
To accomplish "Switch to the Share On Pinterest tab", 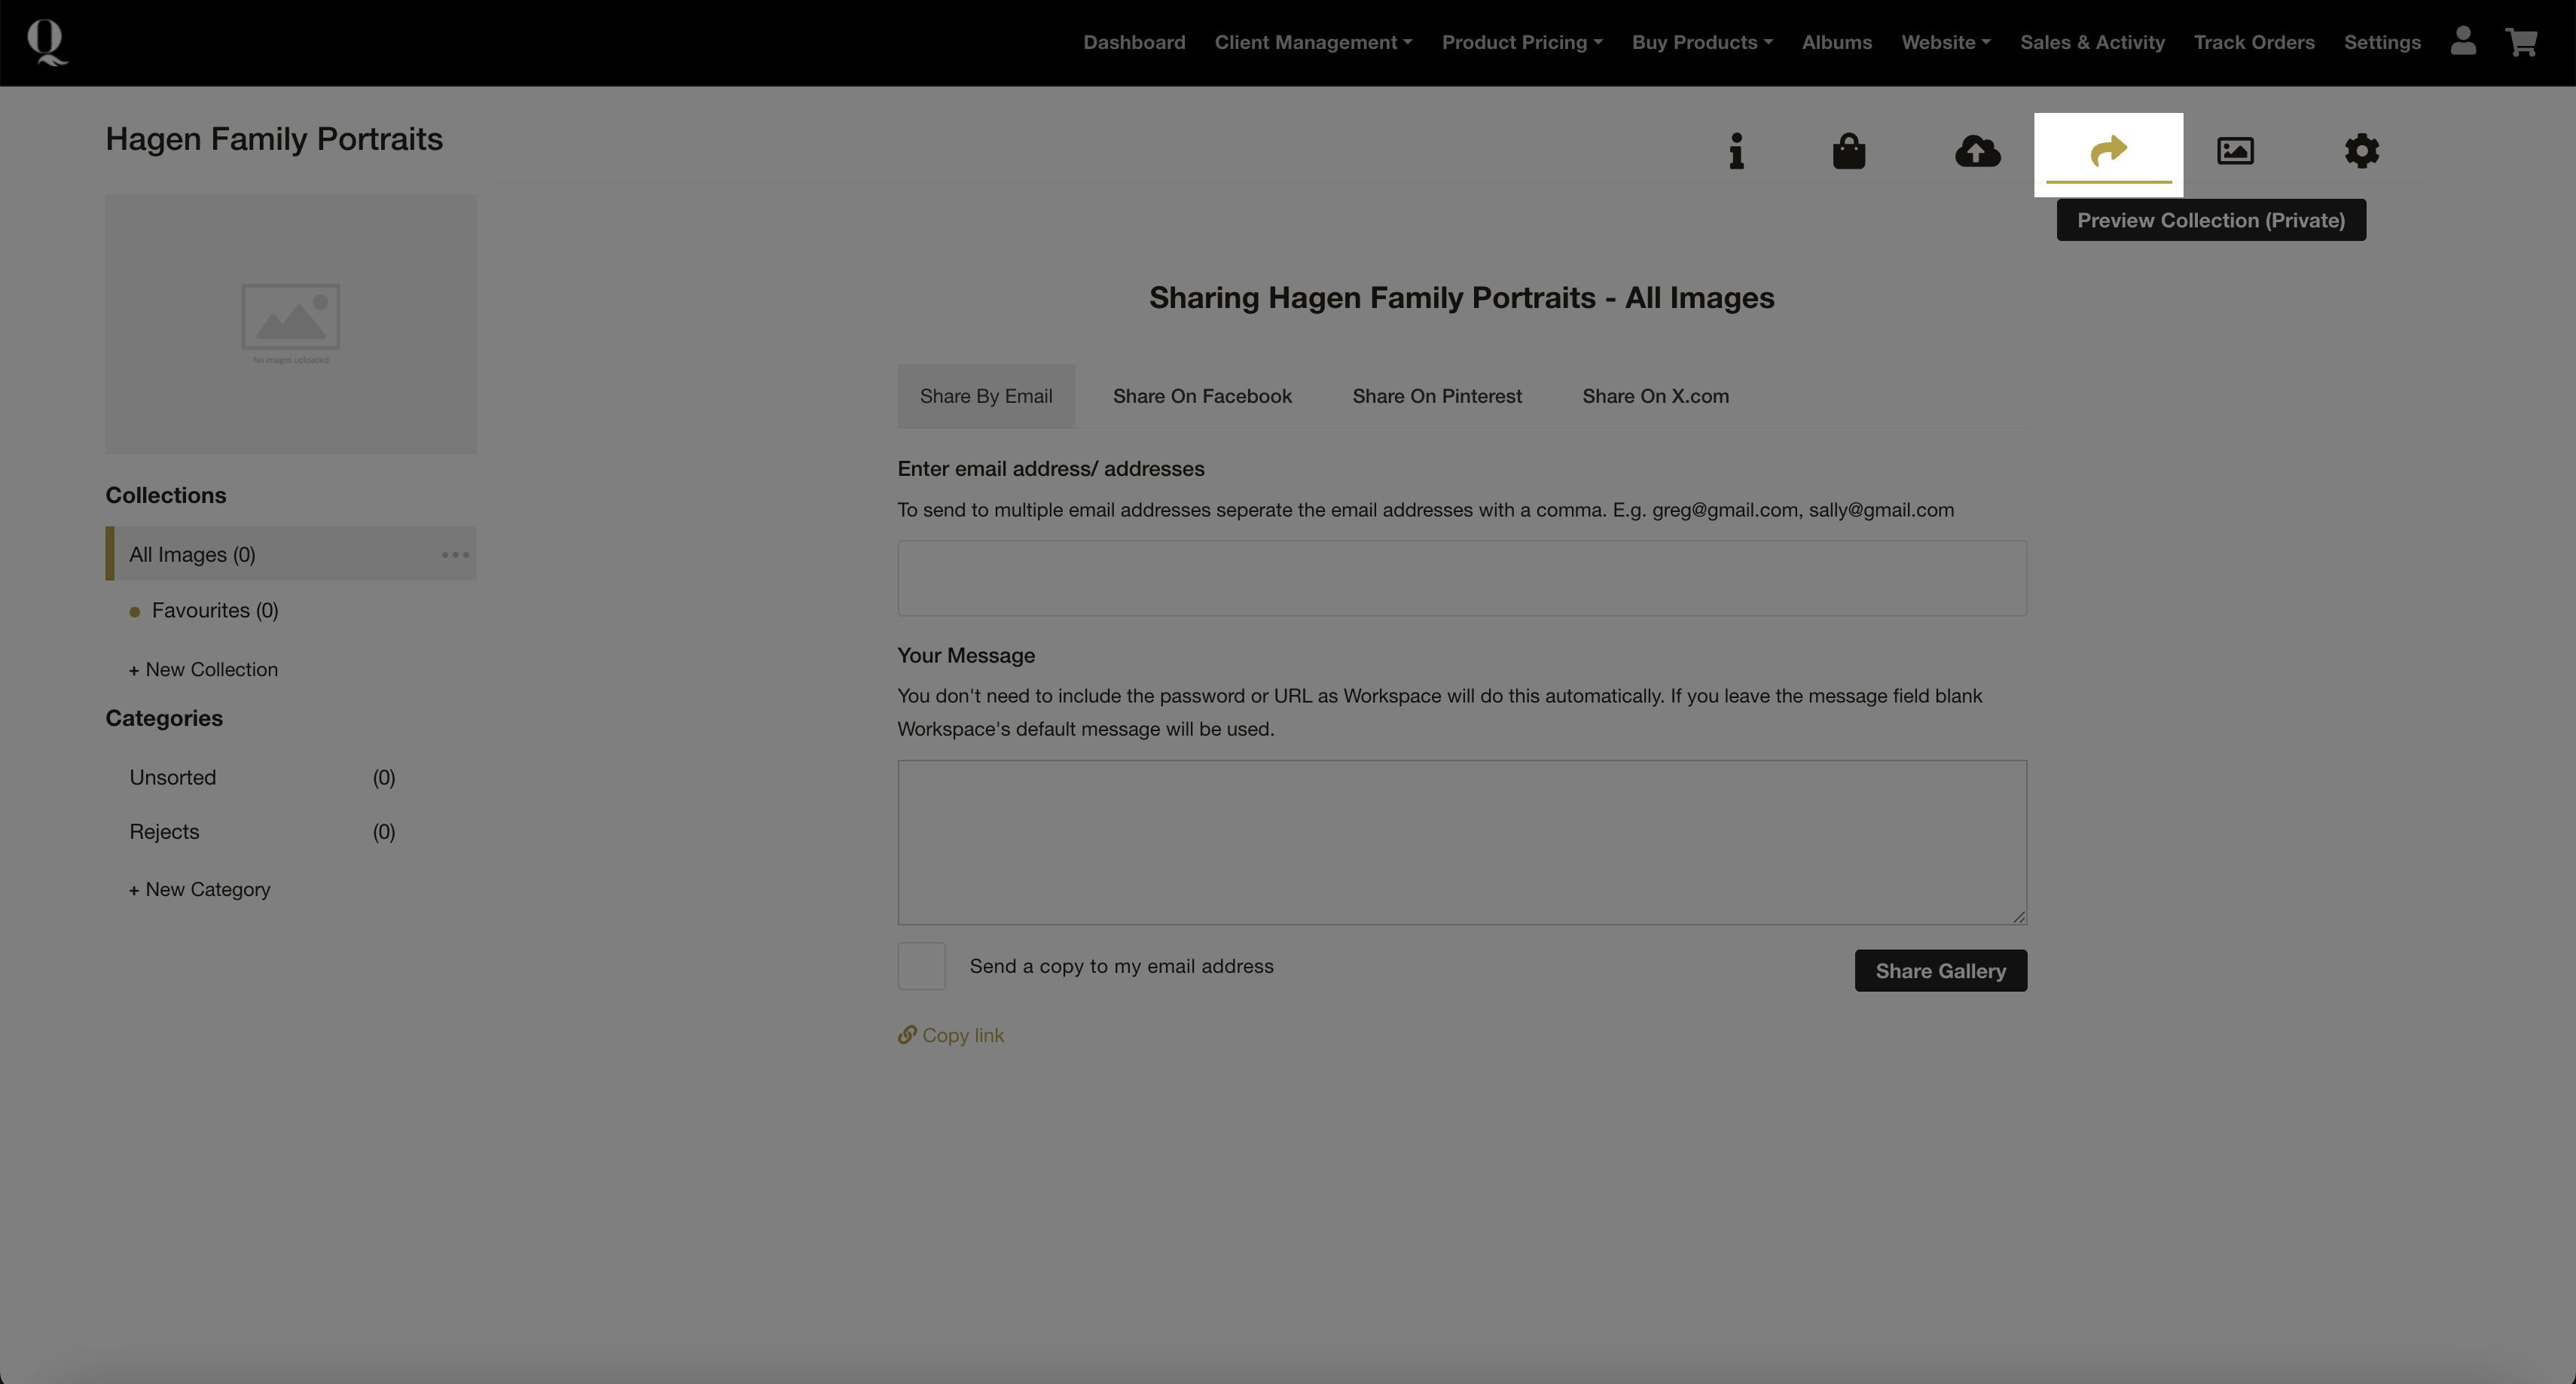I will coord(1436,396).
